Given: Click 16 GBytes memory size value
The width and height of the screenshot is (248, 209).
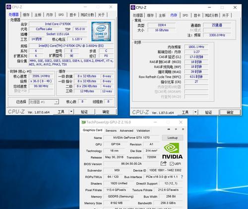Looking at the screenshot, I should coord(162,30).
